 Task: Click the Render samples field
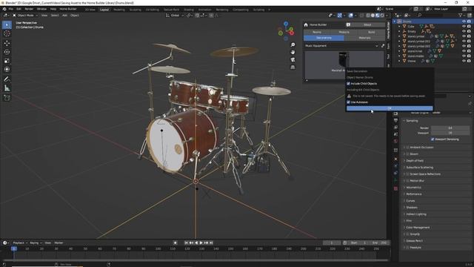(450, 128)
